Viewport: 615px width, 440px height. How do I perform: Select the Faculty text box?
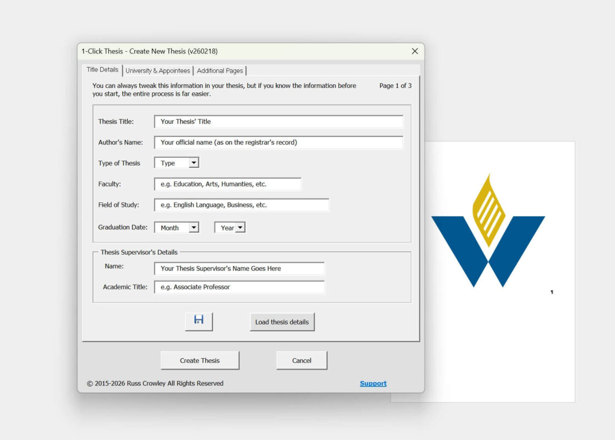228,184
